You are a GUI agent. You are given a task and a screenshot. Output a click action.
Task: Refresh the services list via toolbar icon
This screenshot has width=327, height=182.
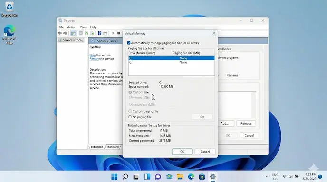87,33
